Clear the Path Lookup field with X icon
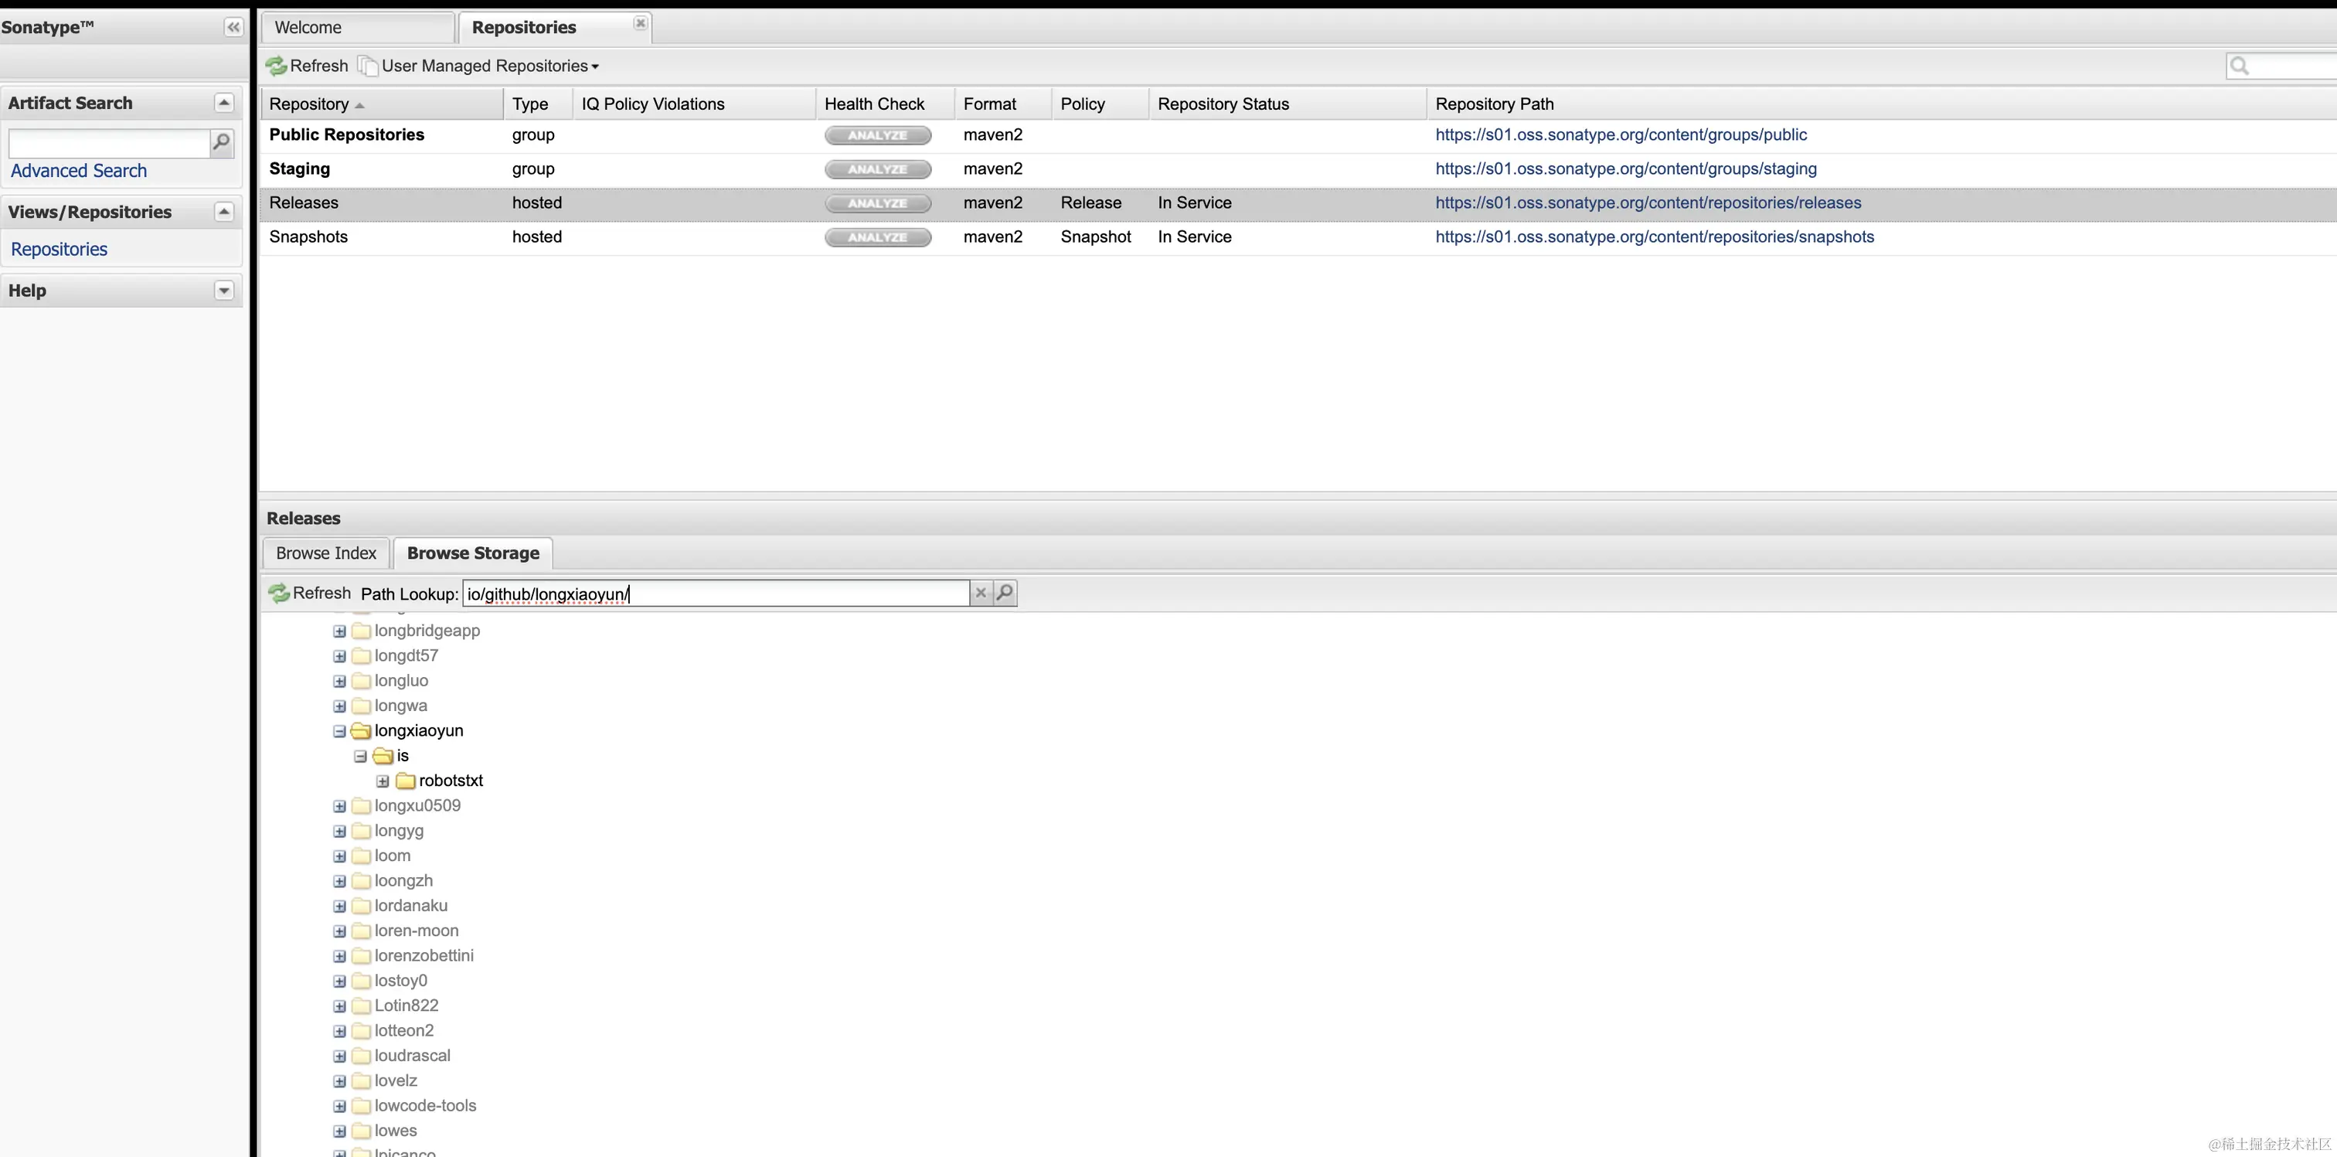 981,594
